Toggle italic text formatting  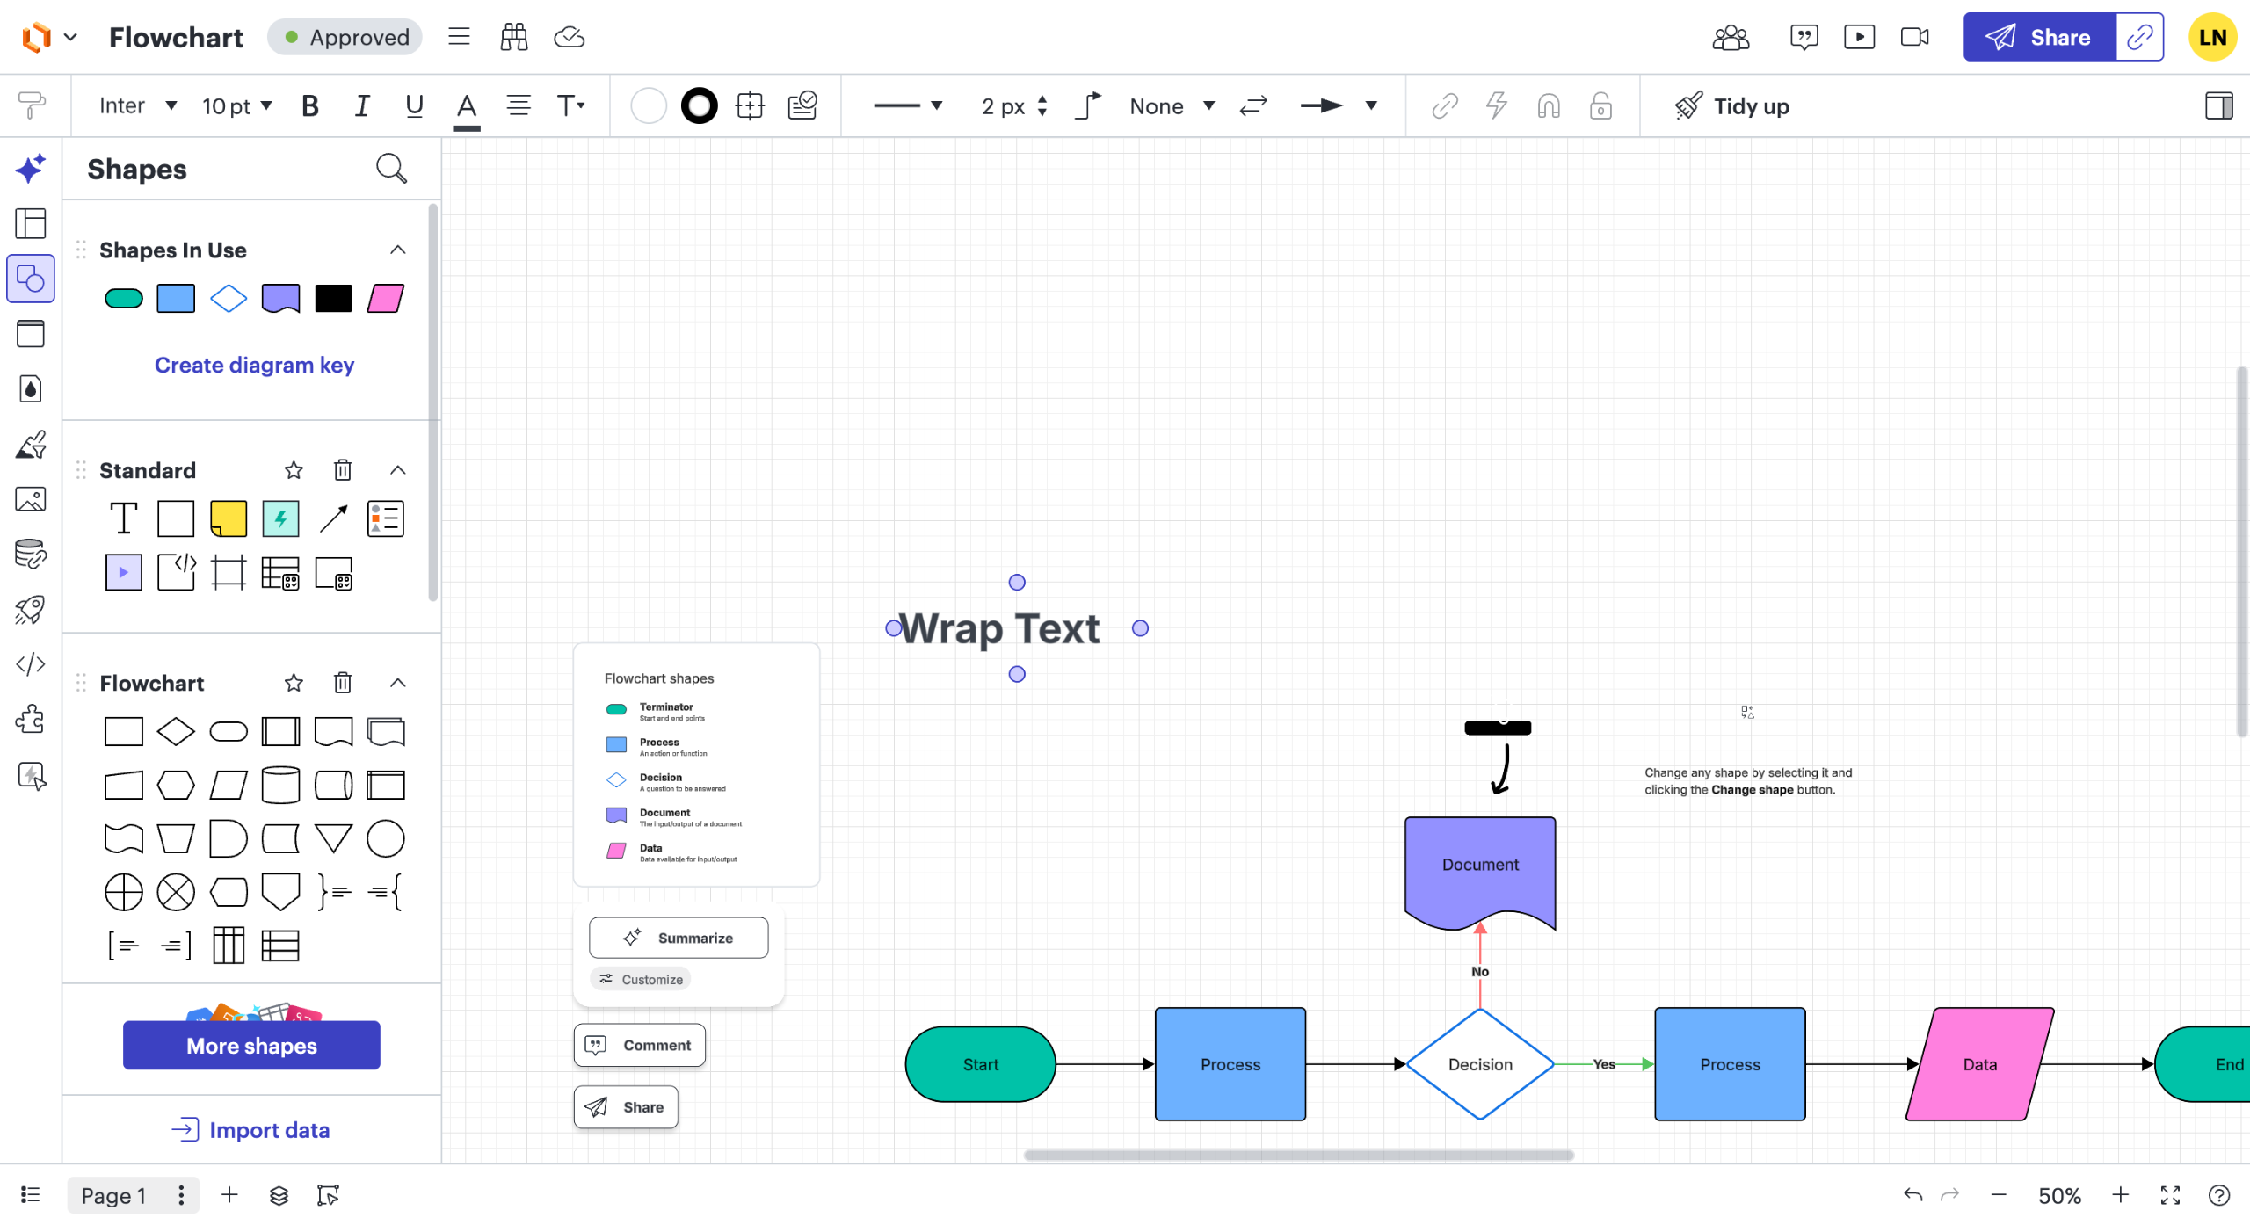[361, 105]
